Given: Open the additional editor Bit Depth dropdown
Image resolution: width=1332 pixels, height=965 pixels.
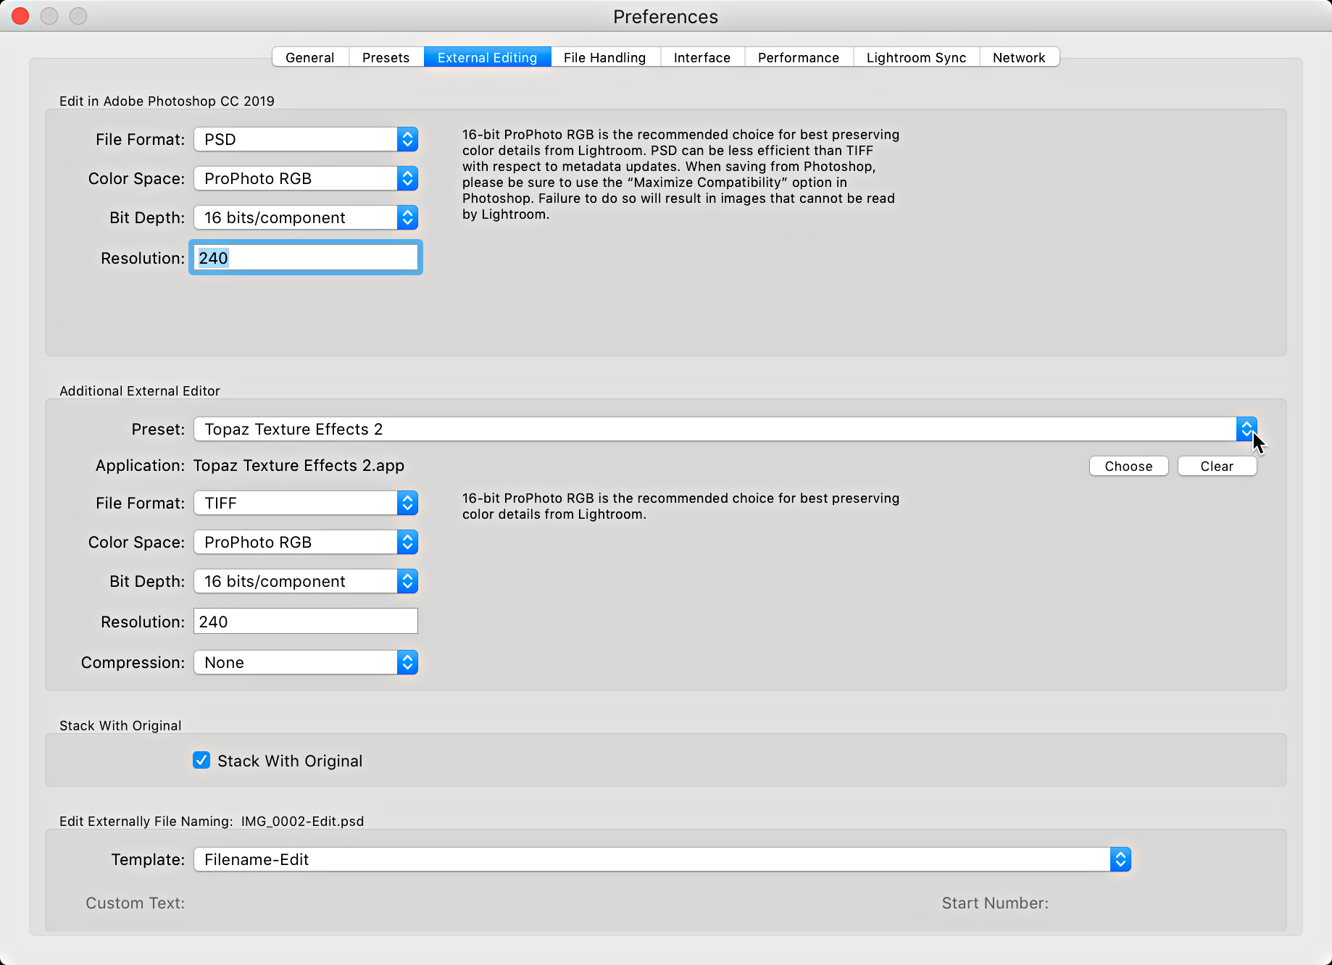Looking at the screenshot, I should [407, 581].
